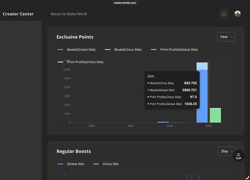Toggle China Site legend in Regular Boosts
Image resolution: width=250 pixels, height=180 pixels.
[x=106, y=164]
